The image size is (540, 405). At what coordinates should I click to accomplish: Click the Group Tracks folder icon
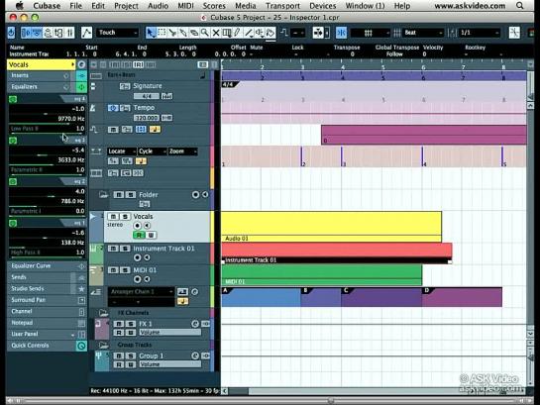coord(103,345)
